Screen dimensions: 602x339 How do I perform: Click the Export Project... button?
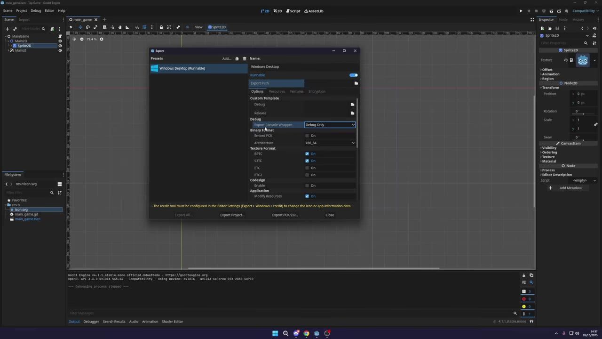pos(232,215)
